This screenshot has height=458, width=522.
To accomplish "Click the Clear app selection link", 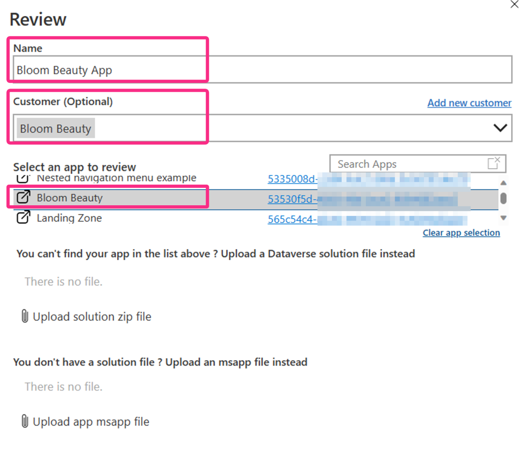I will (x=461, y=233).
